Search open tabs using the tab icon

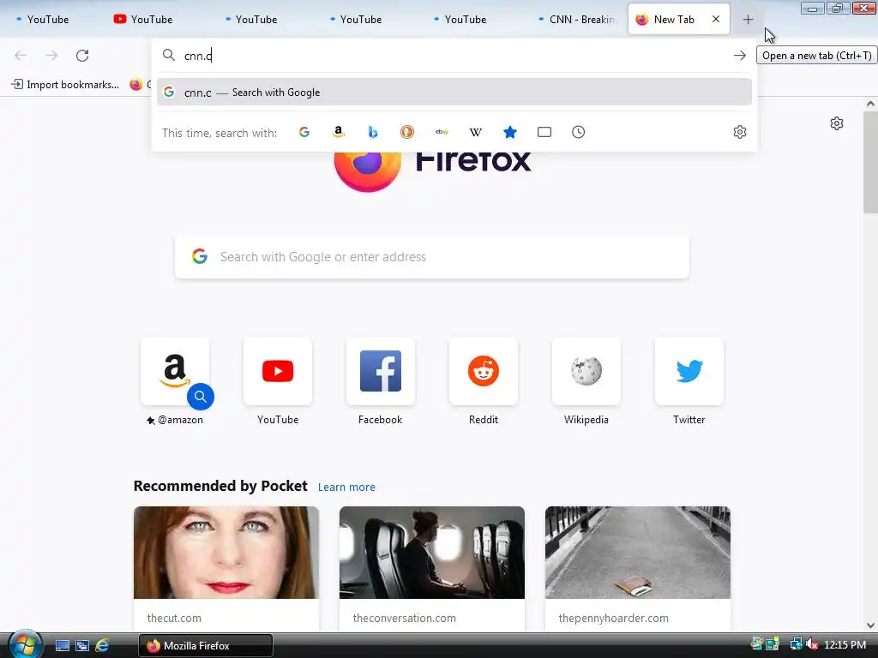pos(544,132)
